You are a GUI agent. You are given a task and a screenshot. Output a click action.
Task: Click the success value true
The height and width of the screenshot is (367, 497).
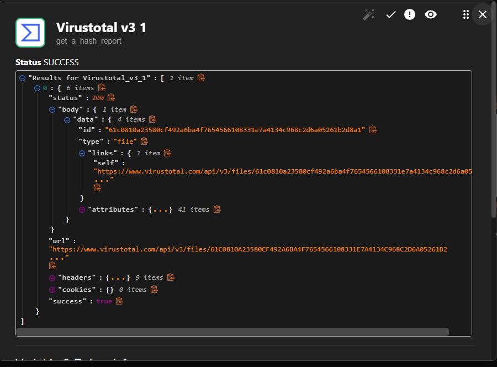[x=104, y=301]
